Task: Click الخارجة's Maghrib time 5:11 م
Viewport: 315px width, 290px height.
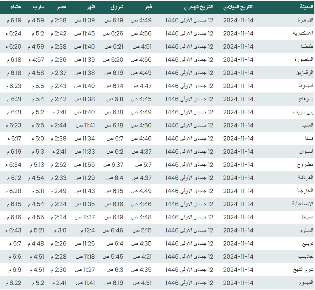Action: (x=38, y=191)
